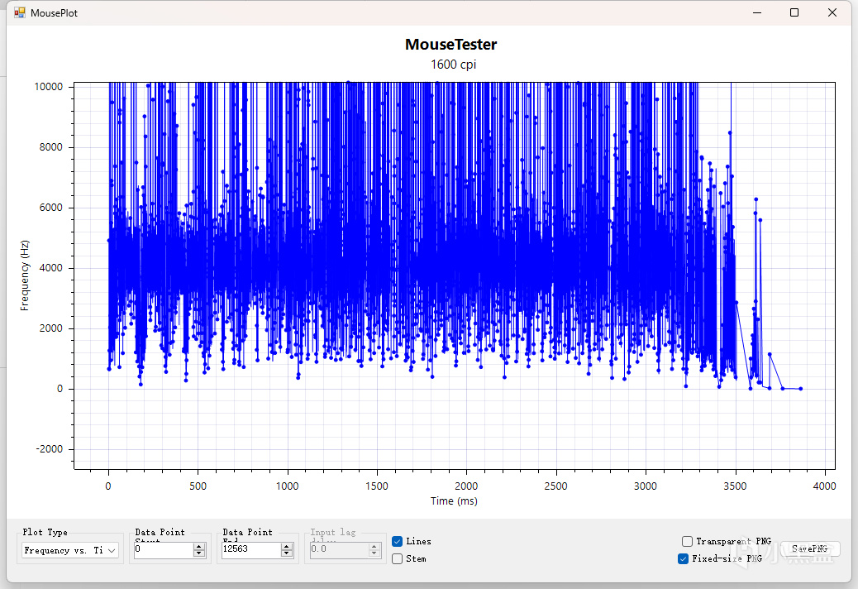Click the Data Point End input field
858x589 pixels.
pyautogui.click(x=250, y=548)
